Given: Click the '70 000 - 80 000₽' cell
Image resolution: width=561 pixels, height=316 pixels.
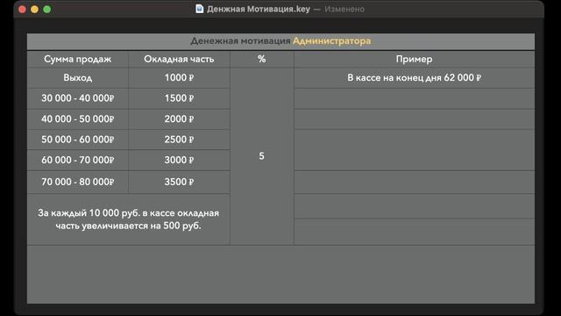Looking at the screenshot, I should pyautogui.click(x=78, y=182).
